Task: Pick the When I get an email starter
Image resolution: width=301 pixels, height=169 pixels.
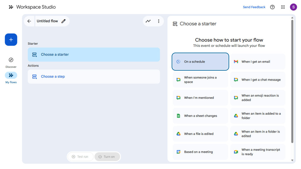Action: [x=257, y=62]
